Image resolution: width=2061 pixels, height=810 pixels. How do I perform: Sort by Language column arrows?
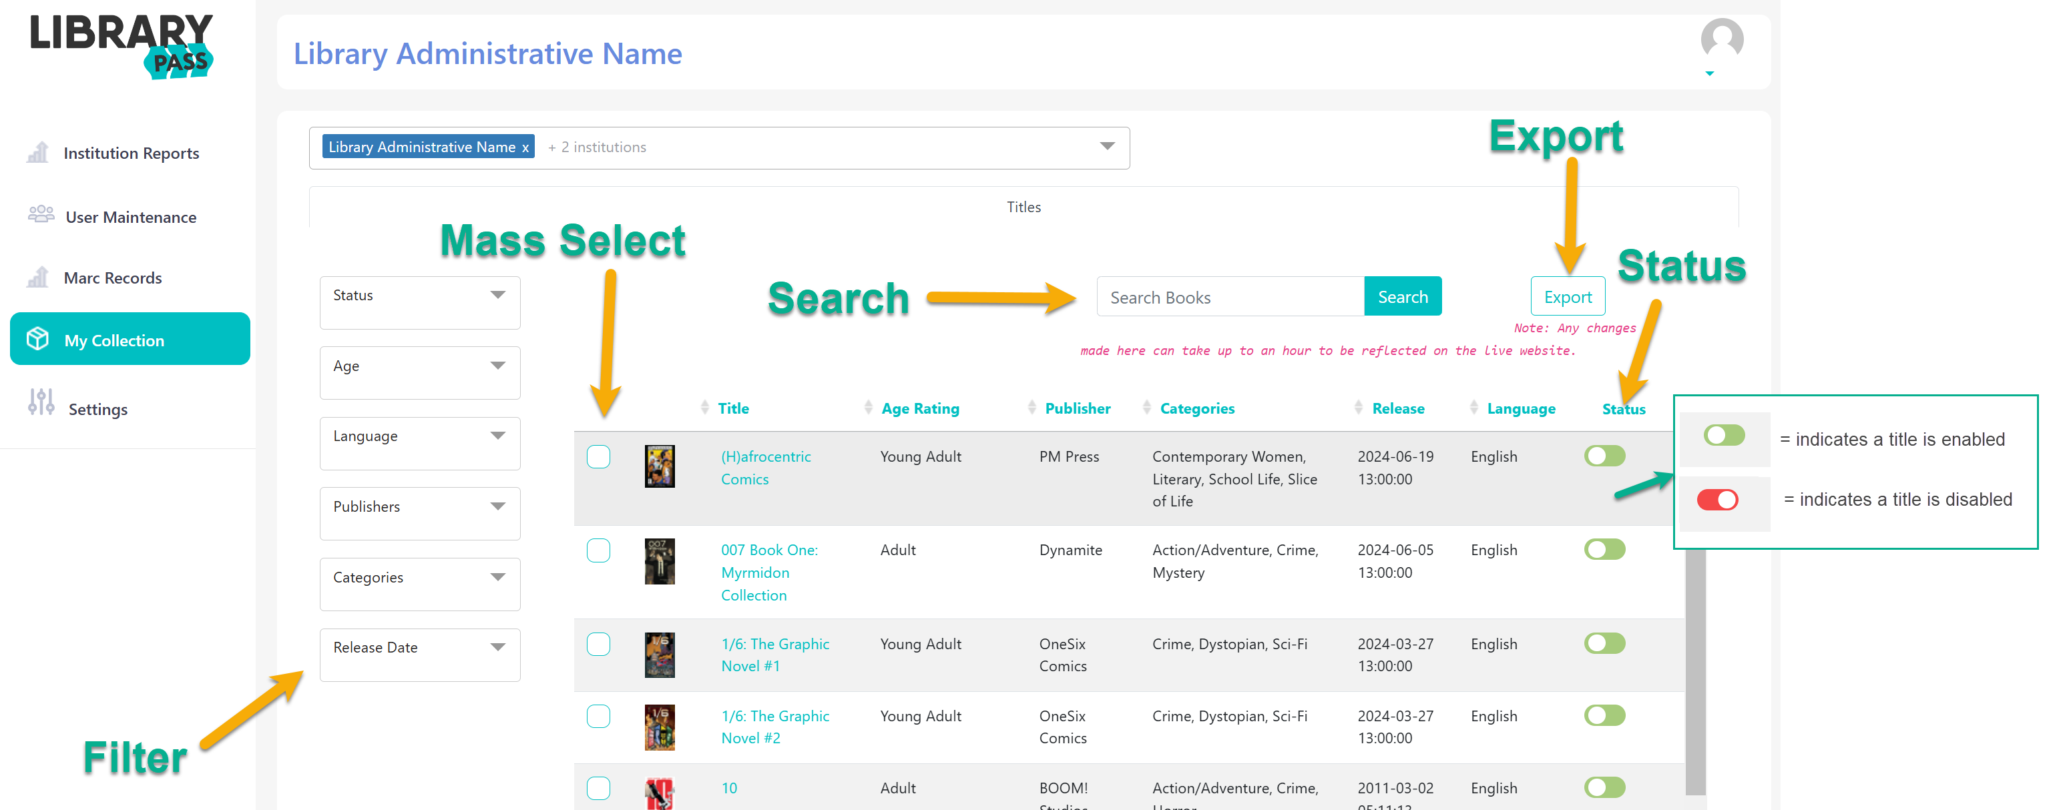(1473, 407)
